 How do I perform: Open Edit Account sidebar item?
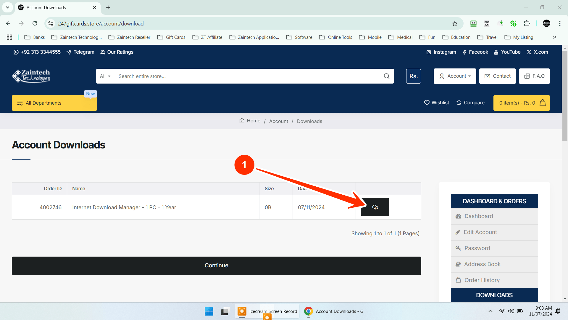pos(480,232)
